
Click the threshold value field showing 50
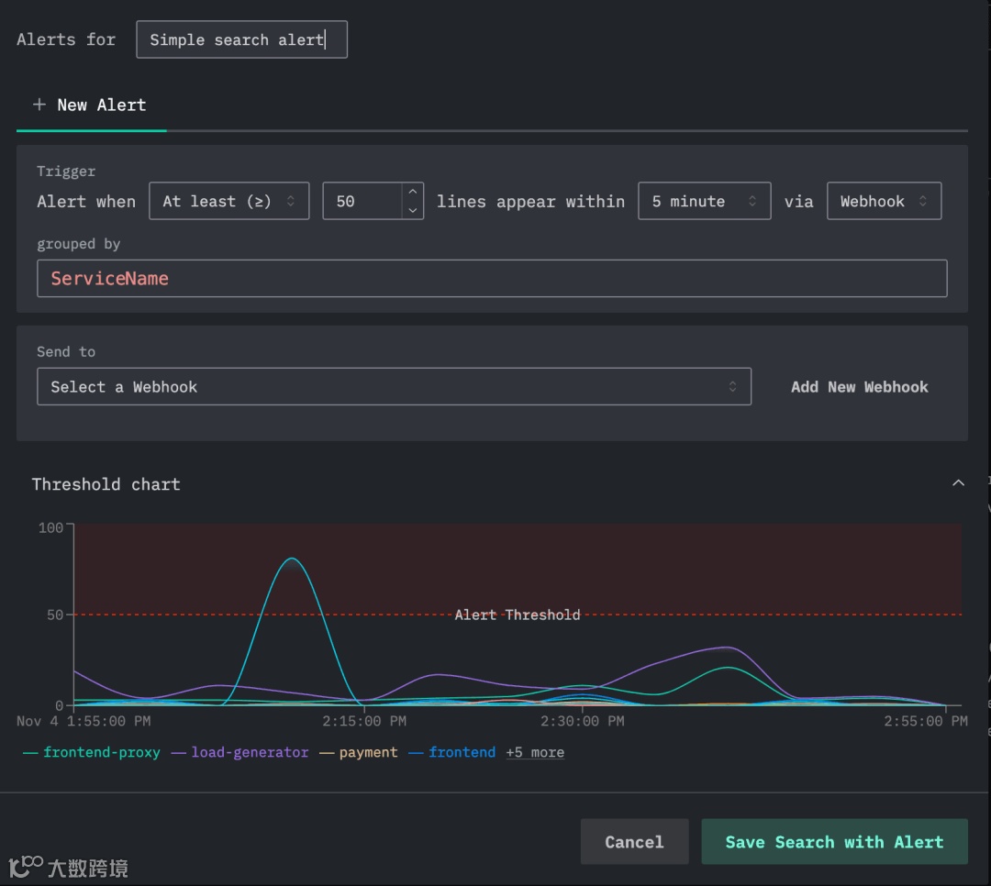[x=362, y=201]
